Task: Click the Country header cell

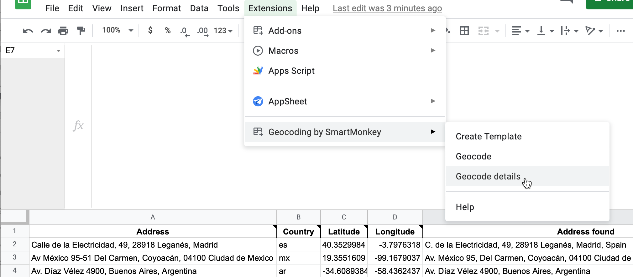Action: tap(299, 232)
